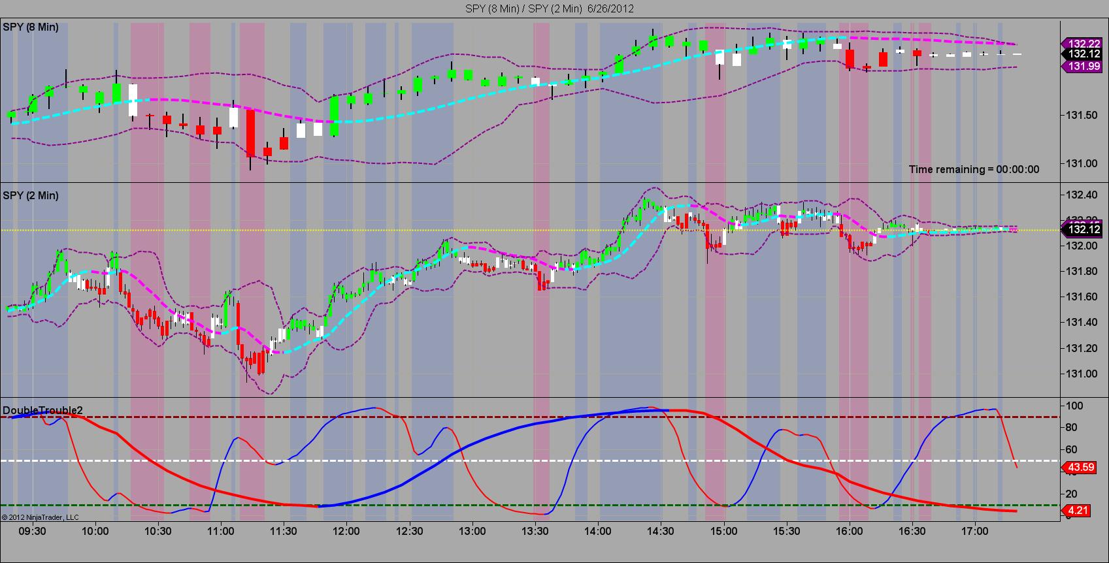Click the 131.00 axis label in 2 Min panel
The image size is (1109, 563).
point(1082,374)
